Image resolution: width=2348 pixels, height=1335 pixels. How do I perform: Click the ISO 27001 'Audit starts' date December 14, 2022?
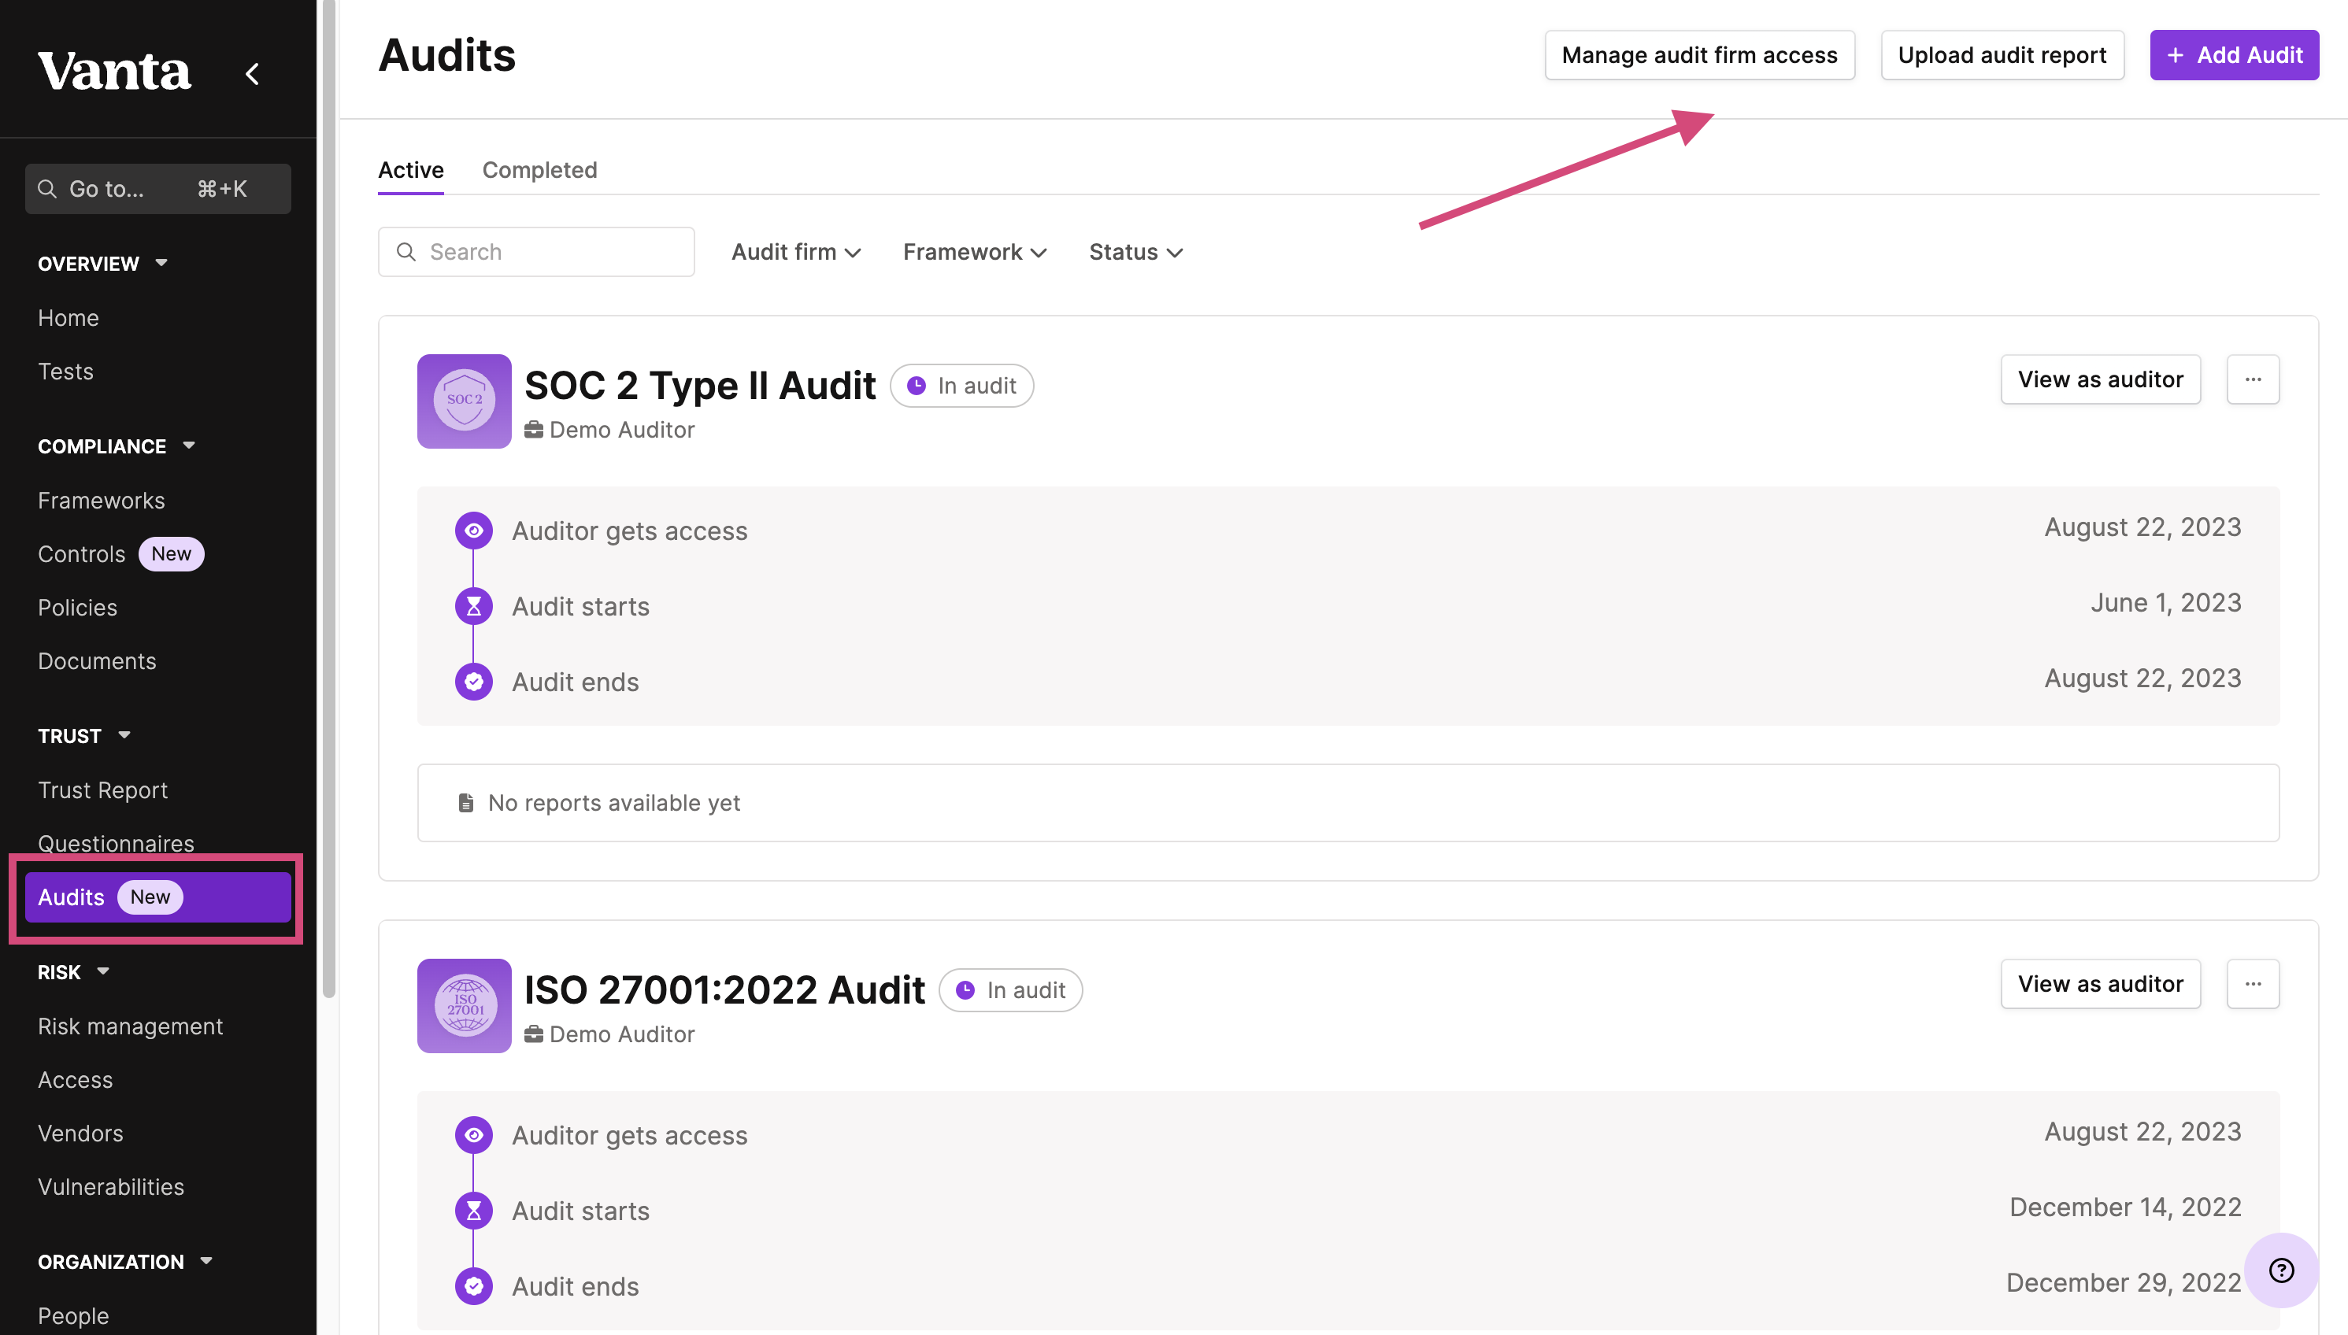click(x=2125, y=1207)
